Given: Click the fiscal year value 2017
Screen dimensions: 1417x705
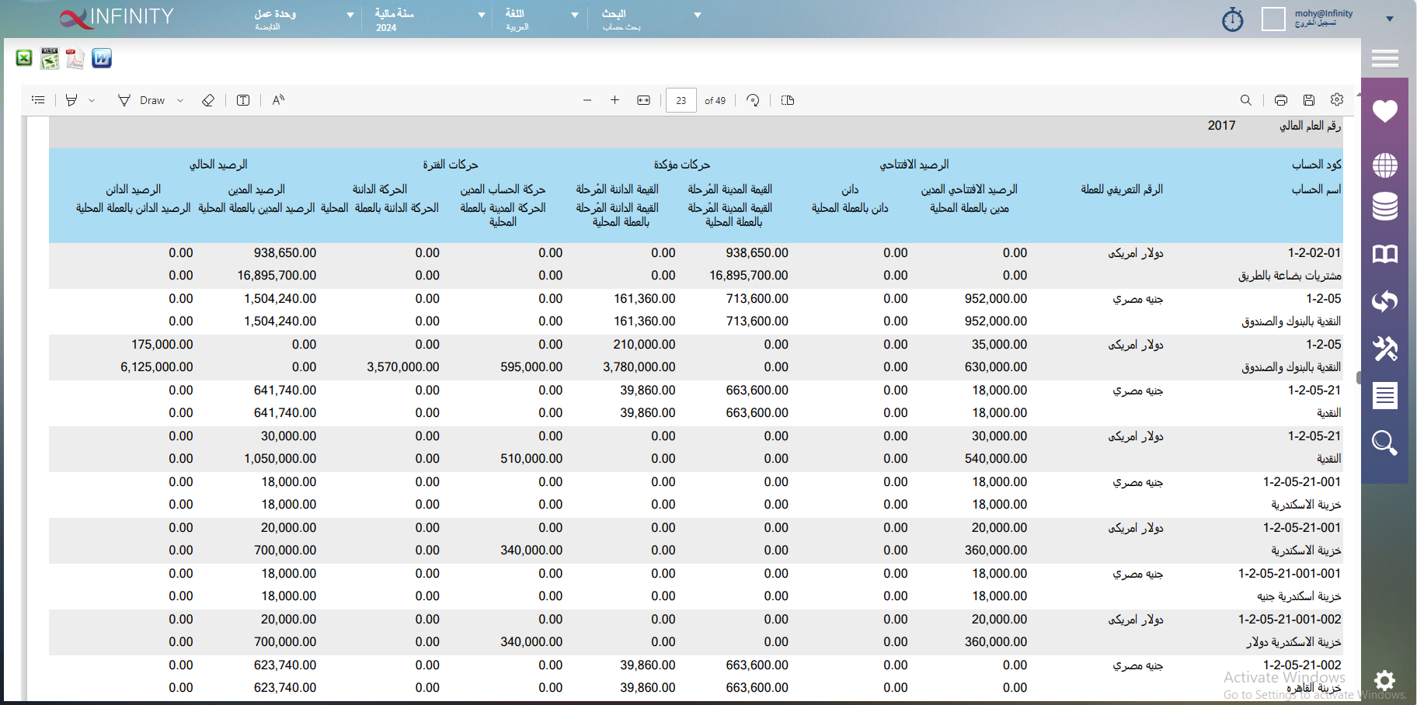Looking at the screenshot, I should point(1221,125).
